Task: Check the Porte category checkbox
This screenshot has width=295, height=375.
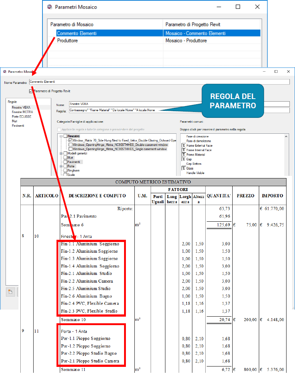Action: coord(65,166)
